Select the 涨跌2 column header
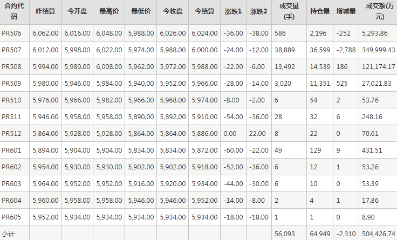This screenshot has width=397, height=240. point(259,11)
